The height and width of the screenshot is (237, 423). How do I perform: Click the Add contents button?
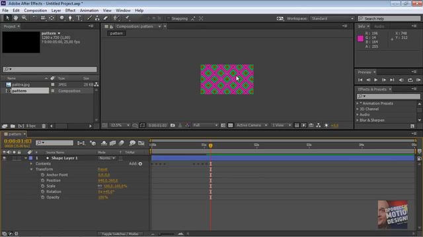coord(140,164)
